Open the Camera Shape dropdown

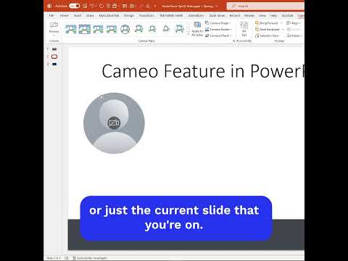[218, 23]
